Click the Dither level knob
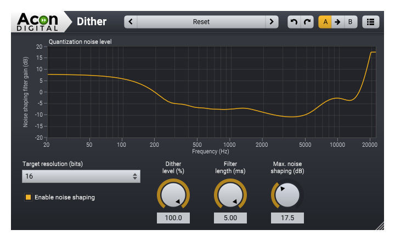 (x=173, y=194)
